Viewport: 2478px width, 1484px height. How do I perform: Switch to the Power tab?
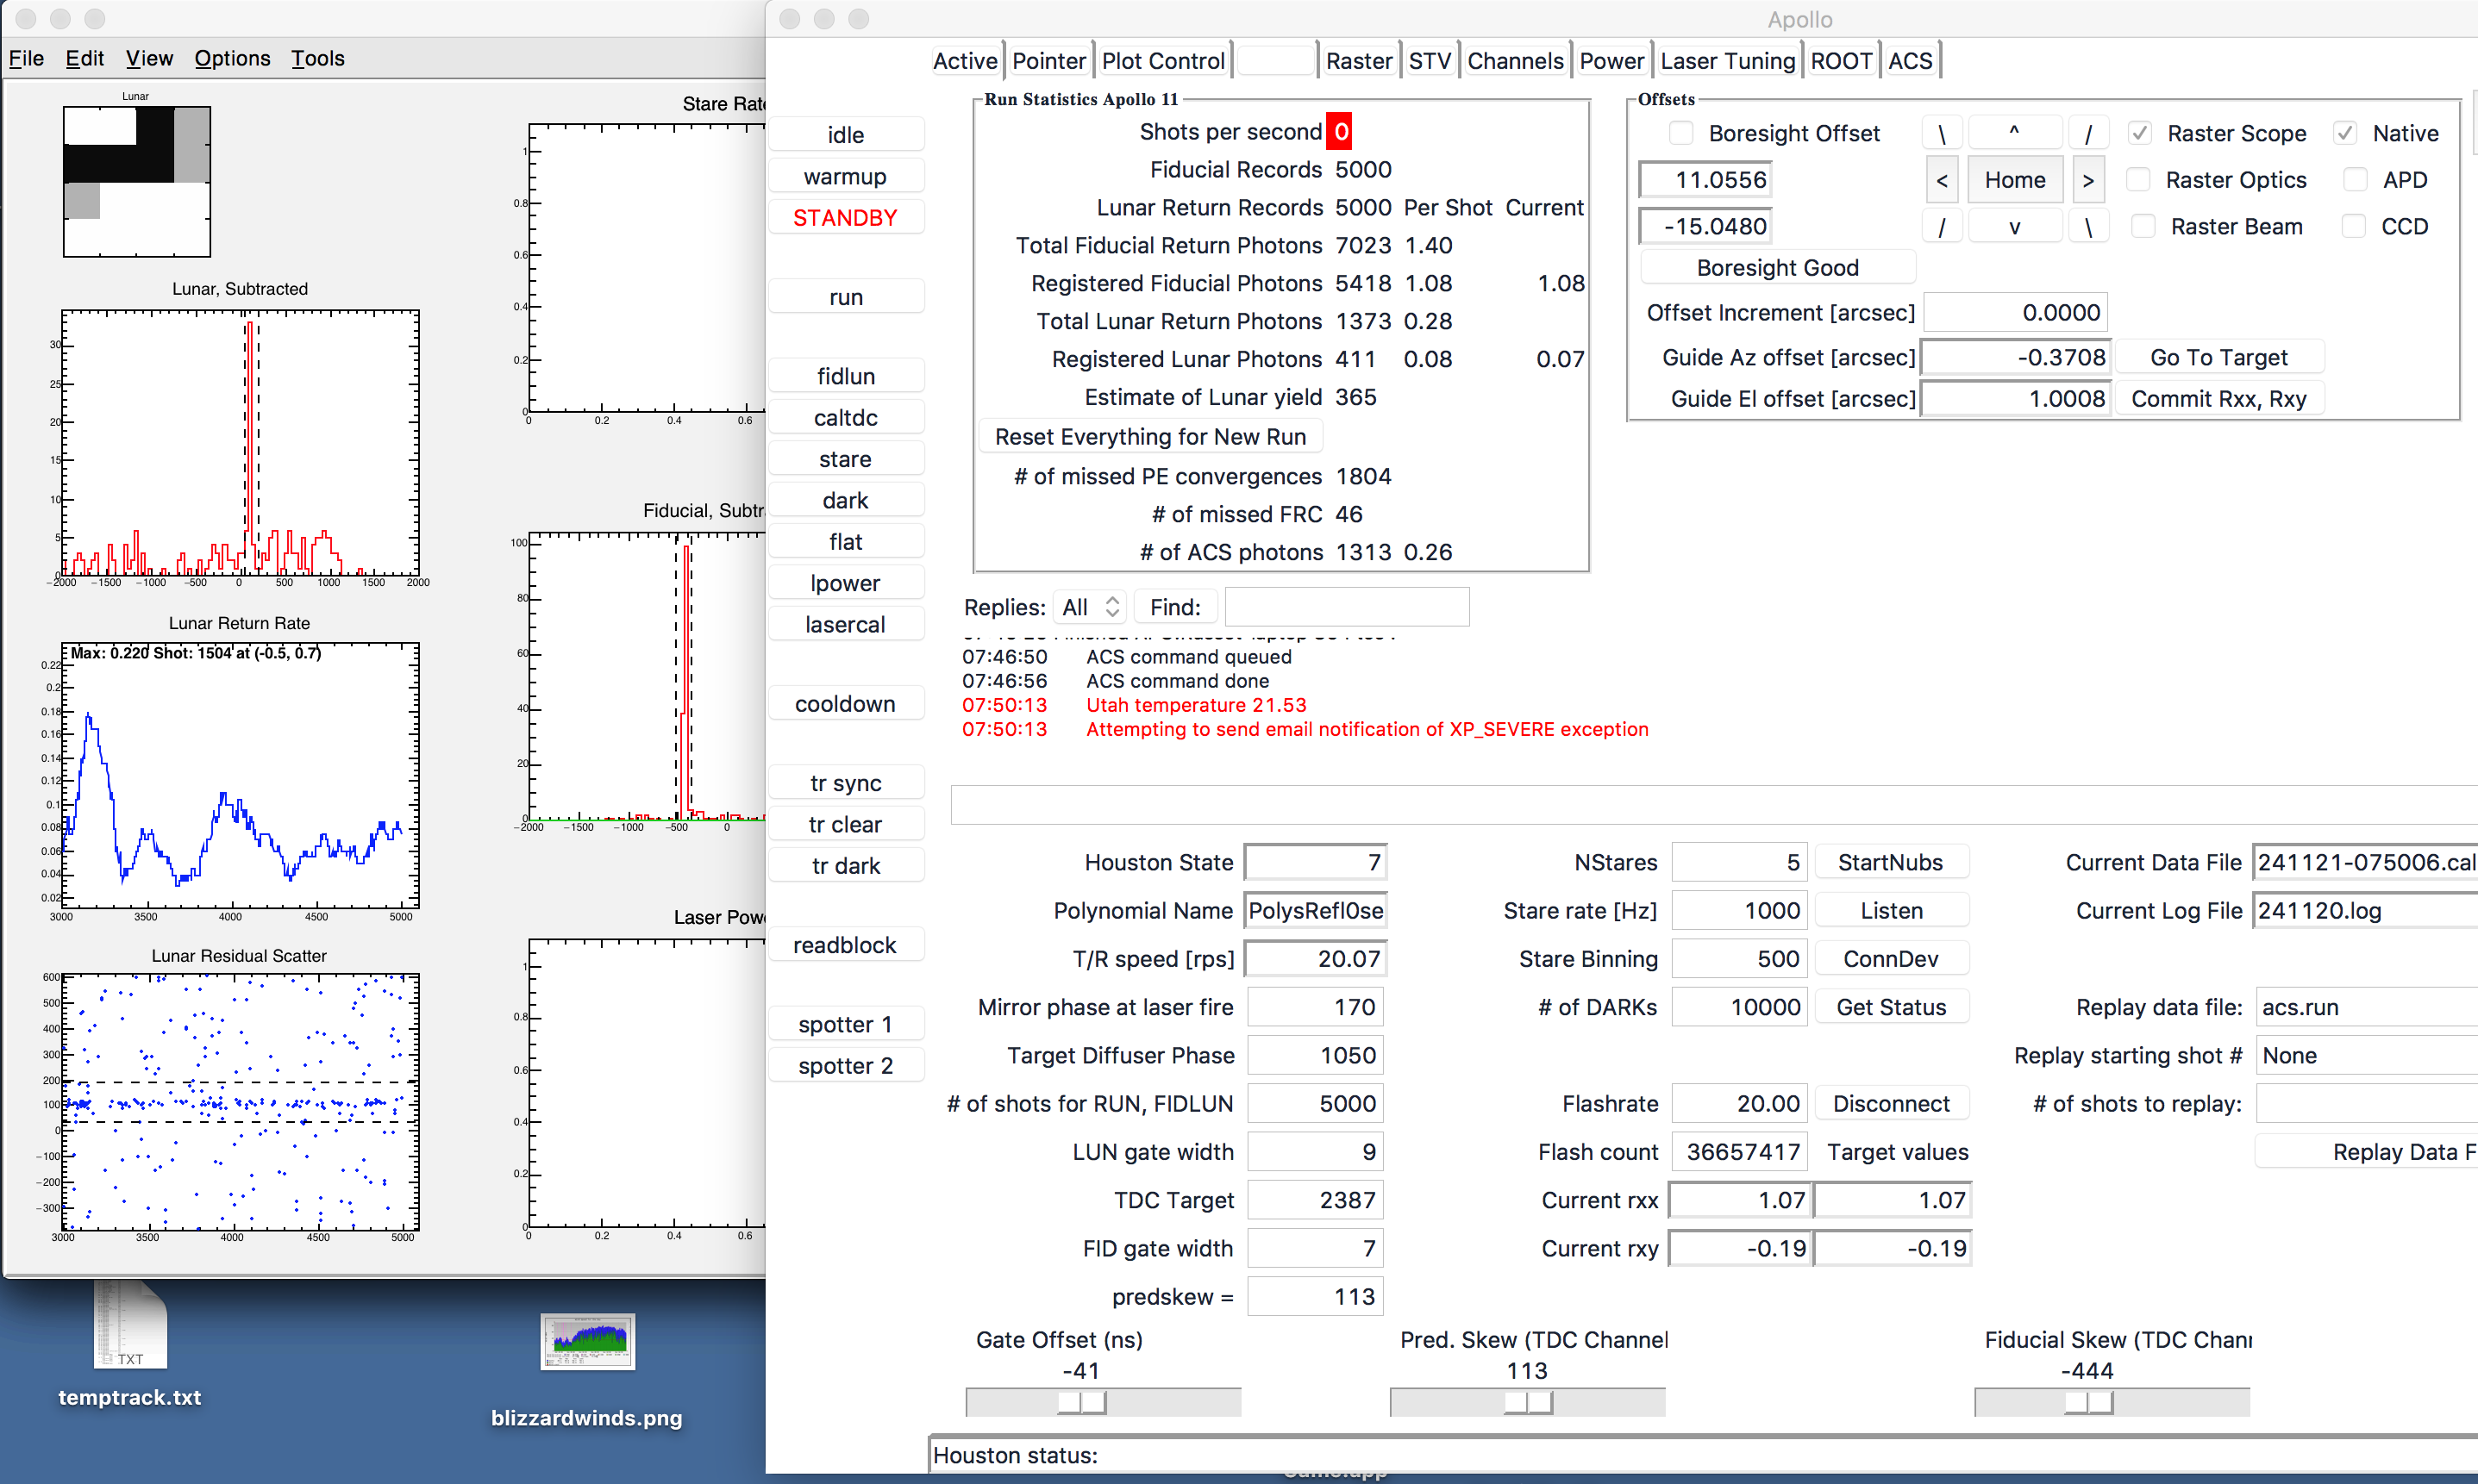tap(1611, 61)
